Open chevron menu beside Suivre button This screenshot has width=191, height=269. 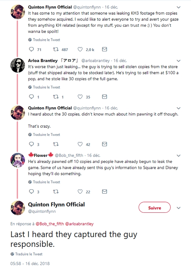coord(179,208)
